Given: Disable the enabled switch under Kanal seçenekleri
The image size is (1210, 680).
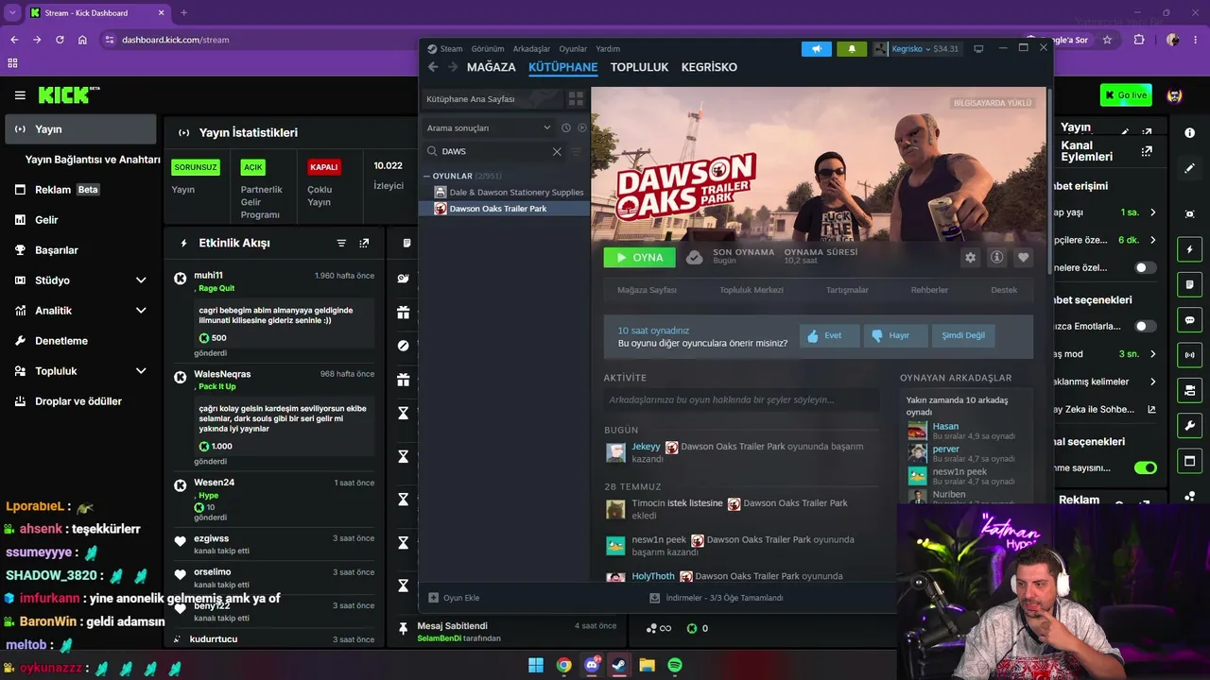Looking at the screenshot, I should (x=1145, y=467).
